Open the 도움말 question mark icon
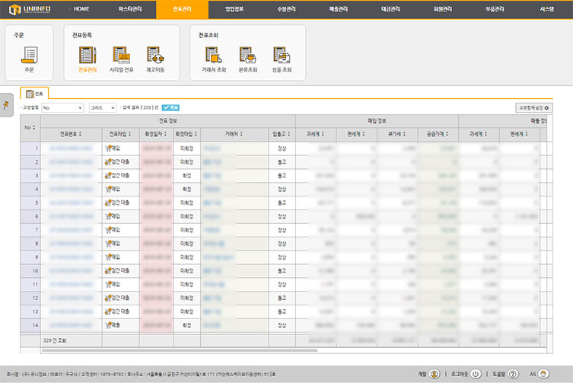Viewport: 573px width, 383px height. coord(513,374)
